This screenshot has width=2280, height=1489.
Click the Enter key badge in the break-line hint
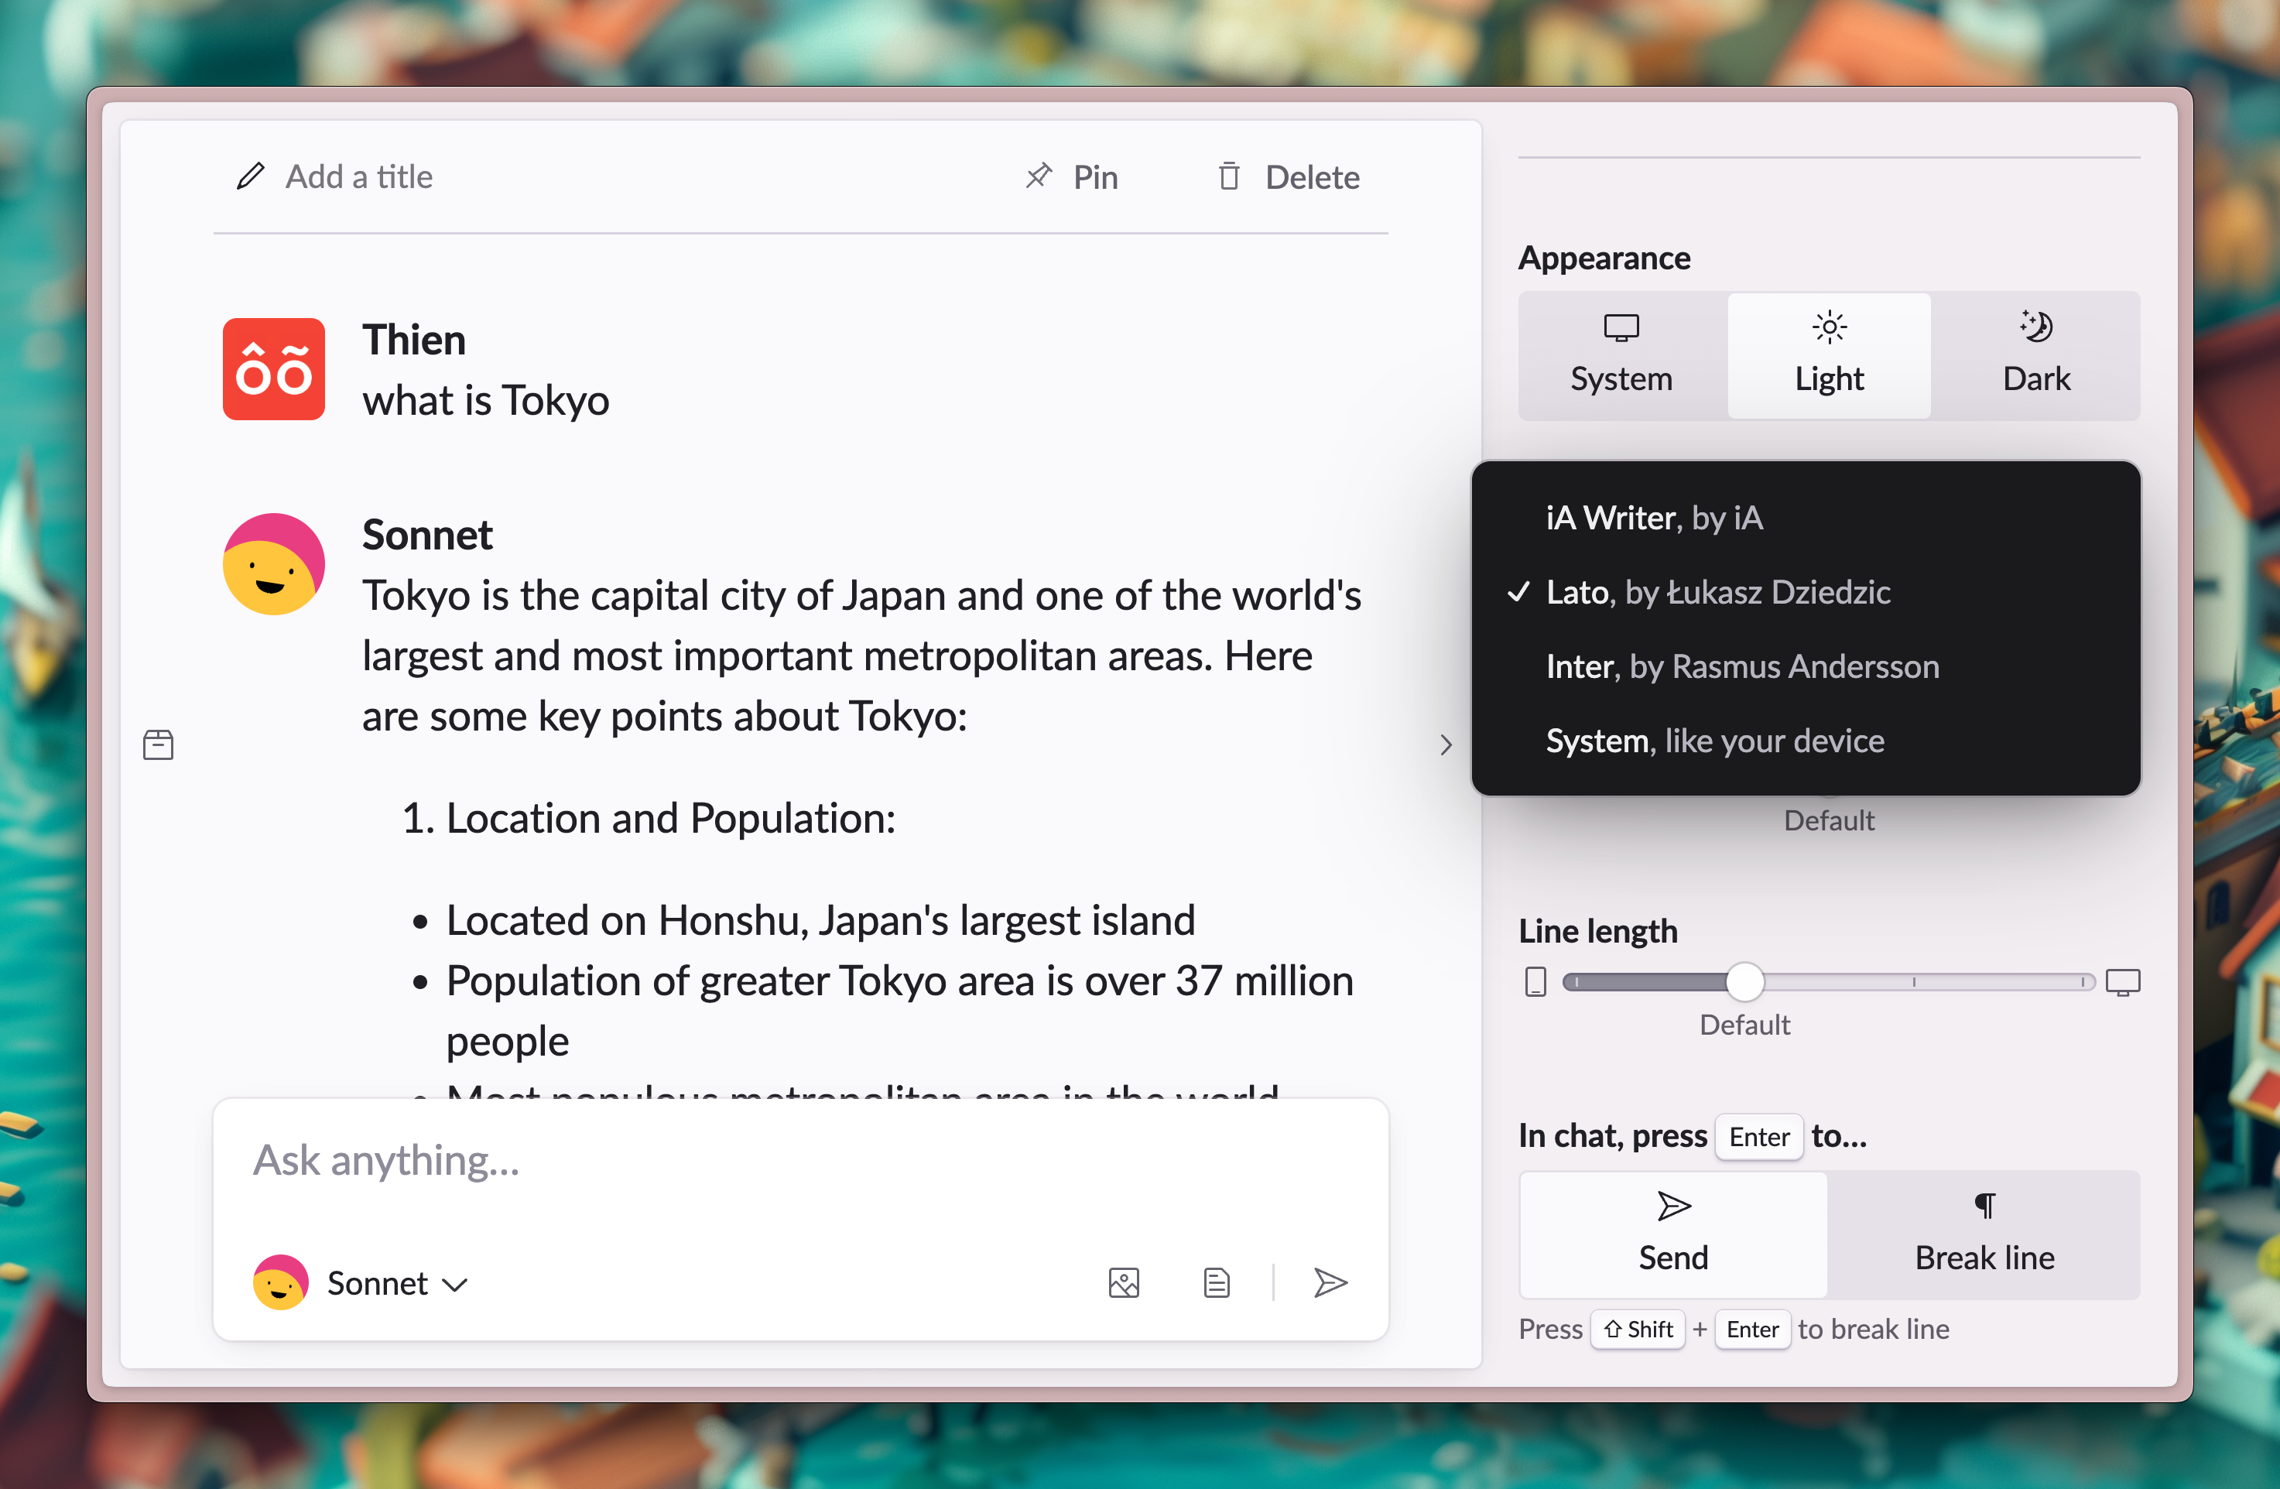tap(1752, 1330)
